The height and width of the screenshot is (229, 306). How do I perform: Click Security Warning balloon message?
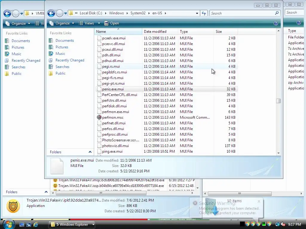tap(229, 211)
